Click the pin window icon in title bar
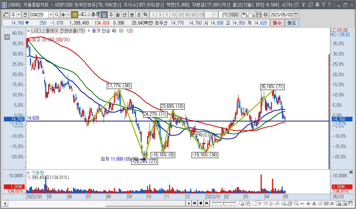 317,5
